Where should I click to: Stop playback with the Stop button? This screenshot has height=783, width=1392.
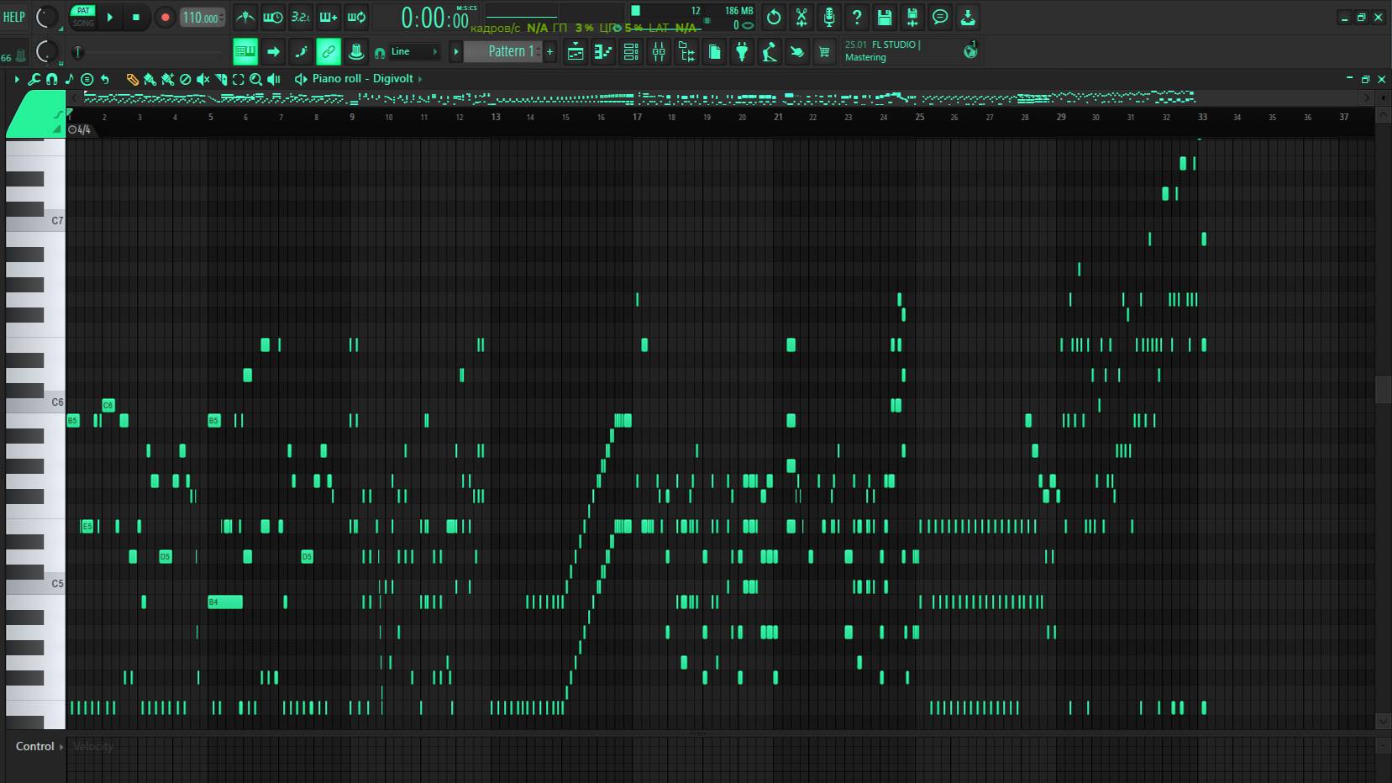136,17
